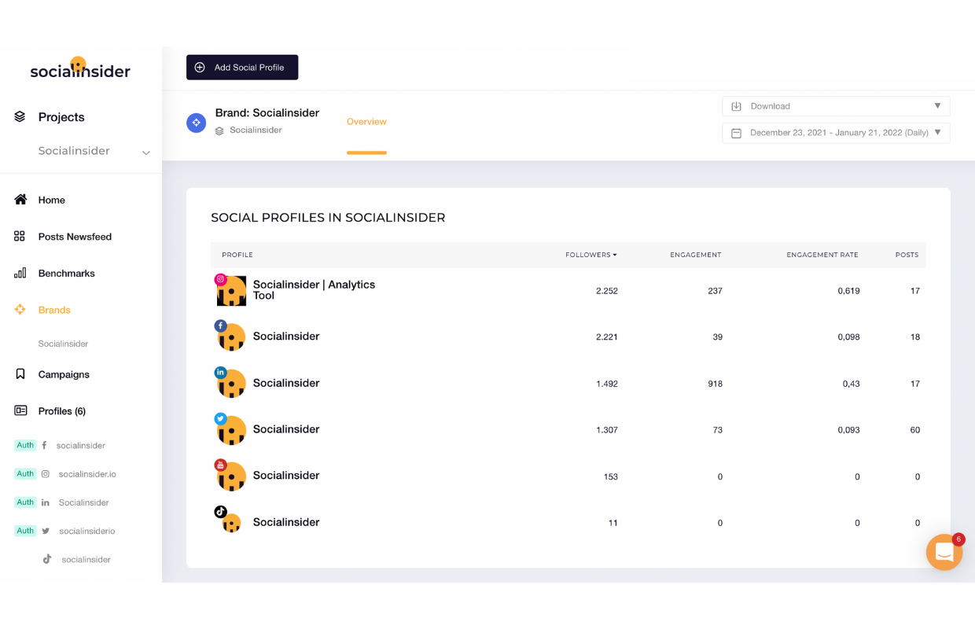
Task: Click the engagement rate 0,619
Action: (848, 291)
